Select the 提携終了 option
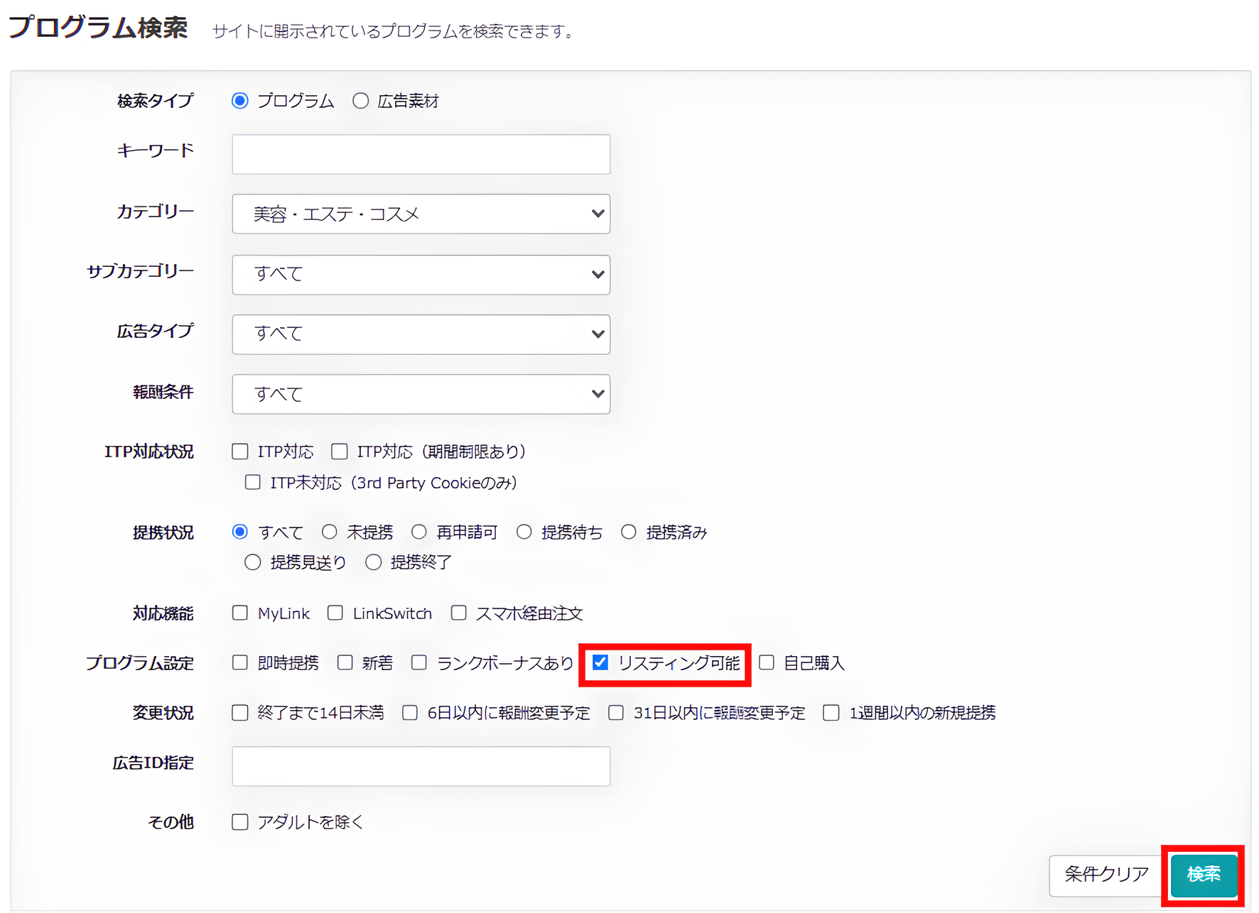 tap(373, 562)
